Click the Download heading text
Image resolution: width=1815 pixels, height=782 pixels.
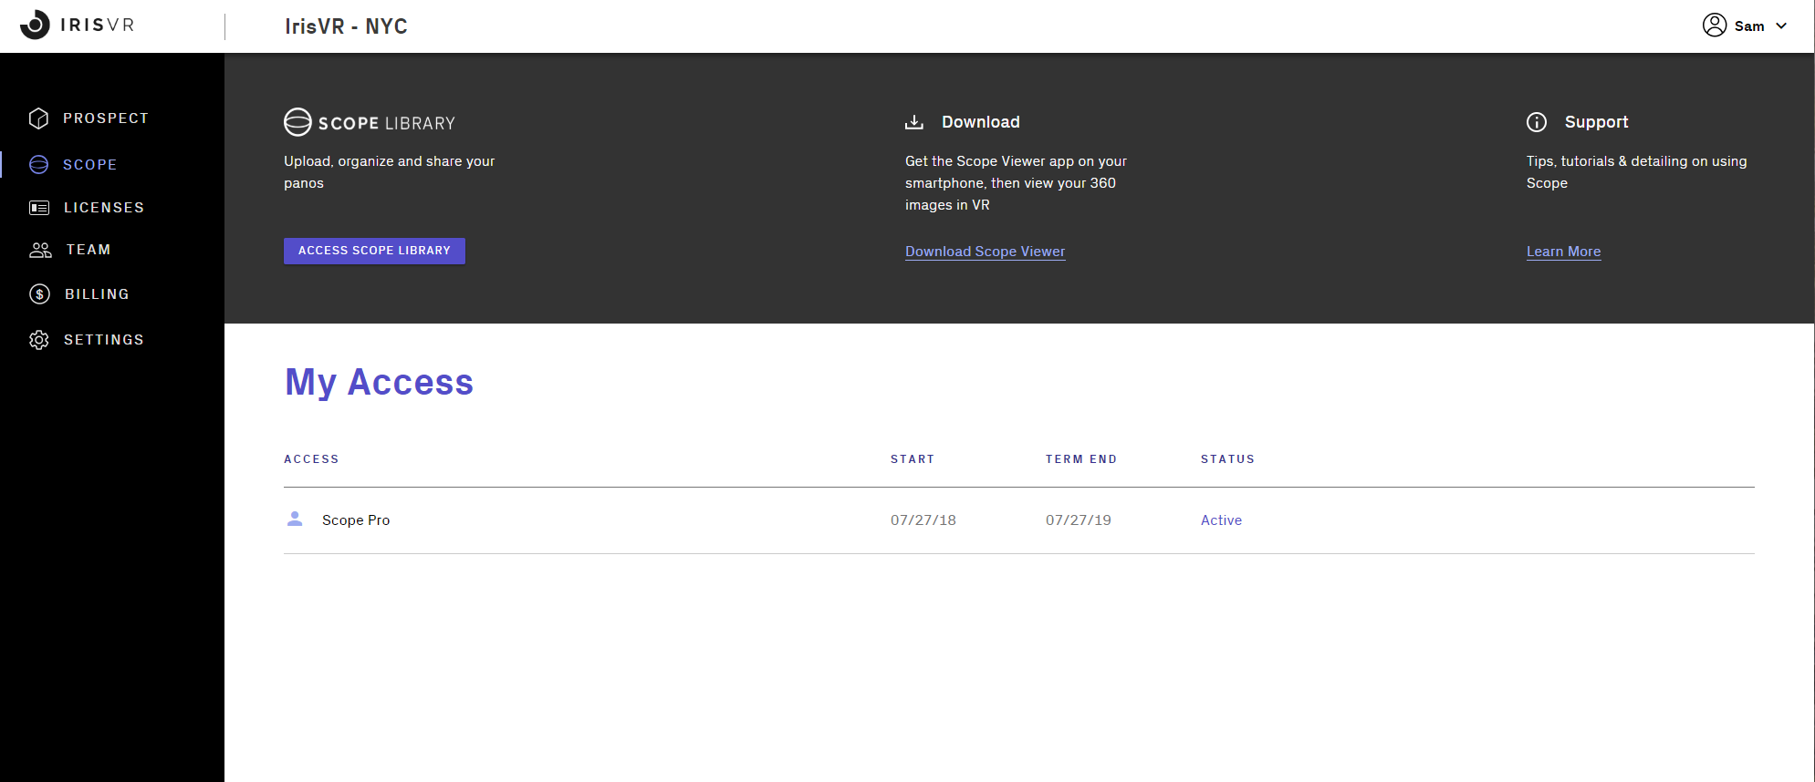[x=981, y=122]
